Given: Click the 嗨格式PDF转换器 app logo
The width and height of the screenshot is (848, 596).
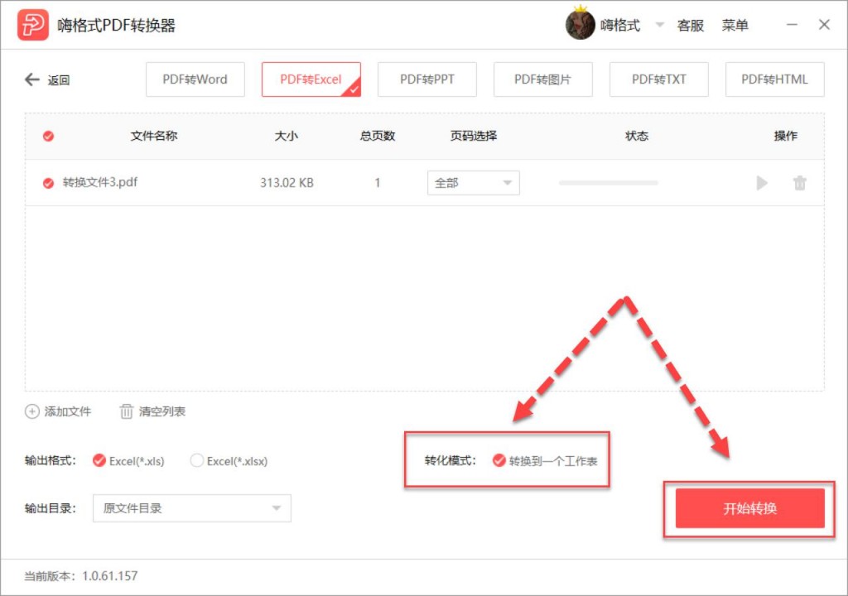Looking at the screenshot, I should coord(33,25).
